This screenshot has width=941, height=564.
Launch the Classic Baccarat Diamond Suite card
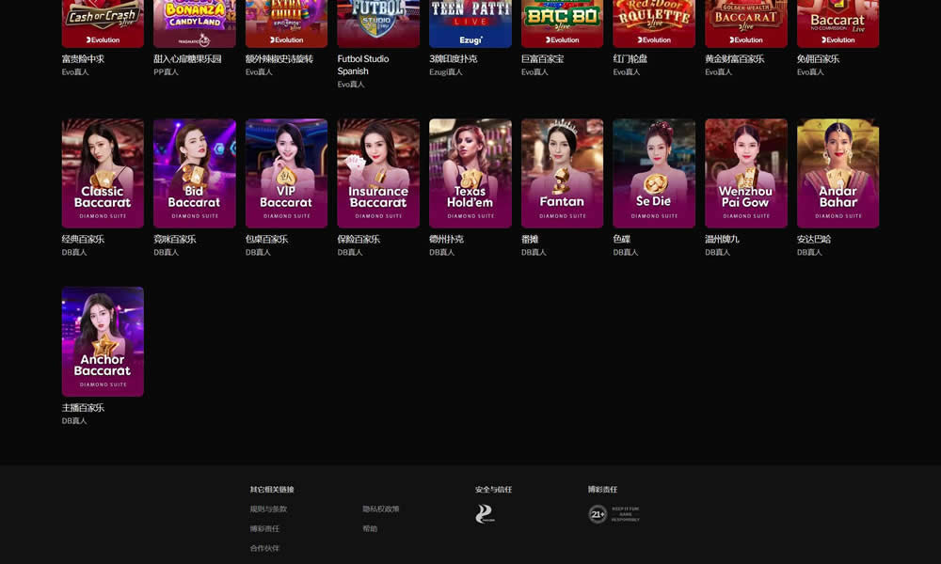click(x=103, y=173)
